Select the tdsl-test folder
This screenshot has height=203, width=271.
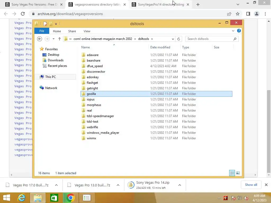point(92,122)
